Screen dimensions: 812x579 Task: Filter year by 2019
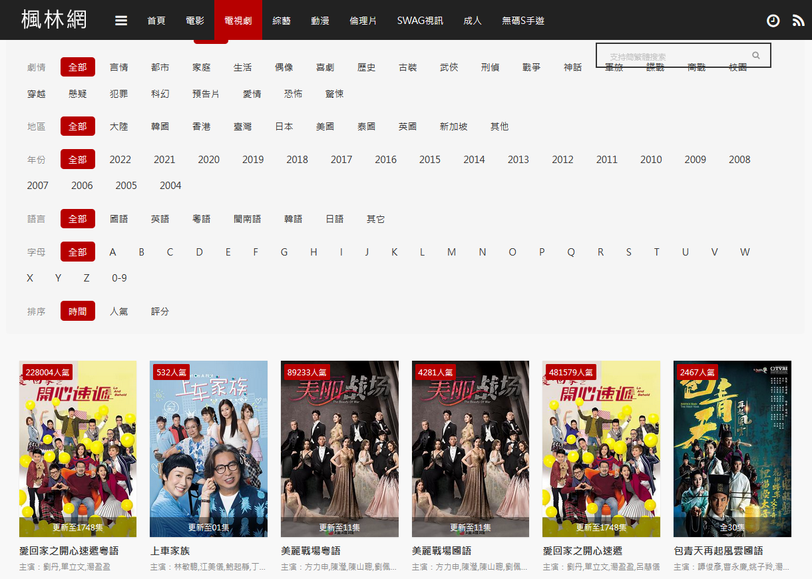(x=253, y=160)
